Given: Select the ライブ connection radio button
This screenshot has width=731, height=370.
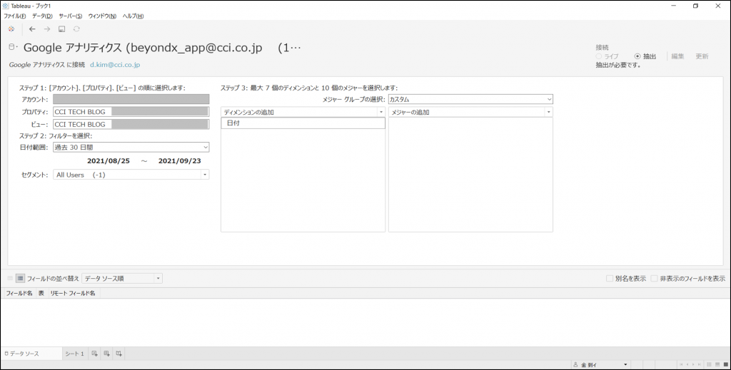Looking at the screenshot, I should (599, 56).
